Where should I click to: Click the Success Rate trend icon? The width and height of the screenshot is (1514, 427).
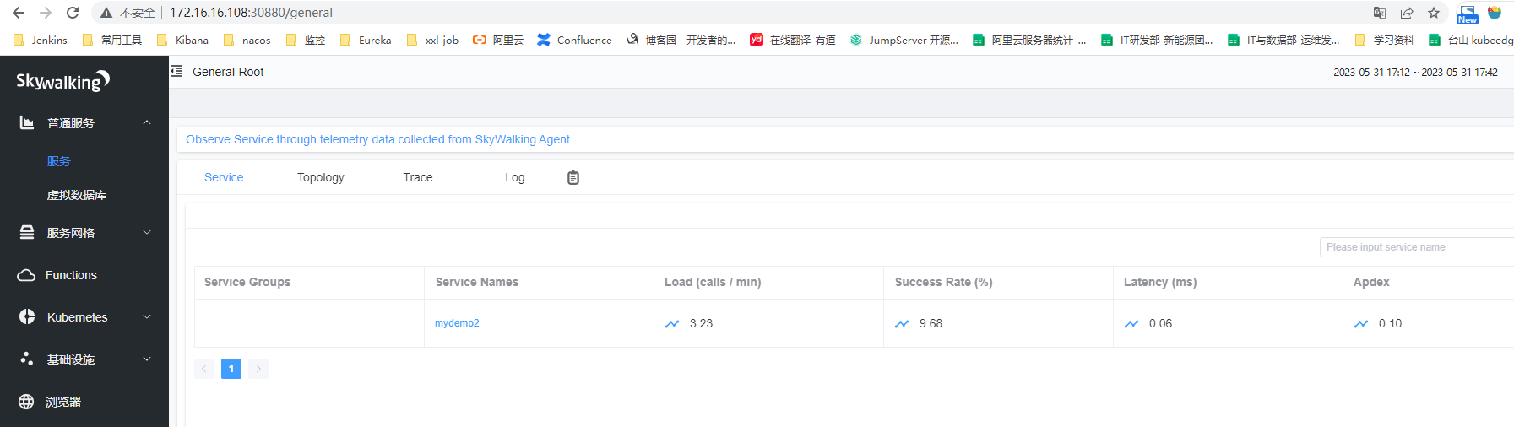(902, 324)
